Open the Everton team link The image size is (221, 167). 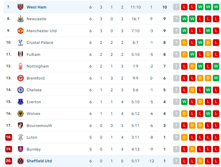pos(34,102)
